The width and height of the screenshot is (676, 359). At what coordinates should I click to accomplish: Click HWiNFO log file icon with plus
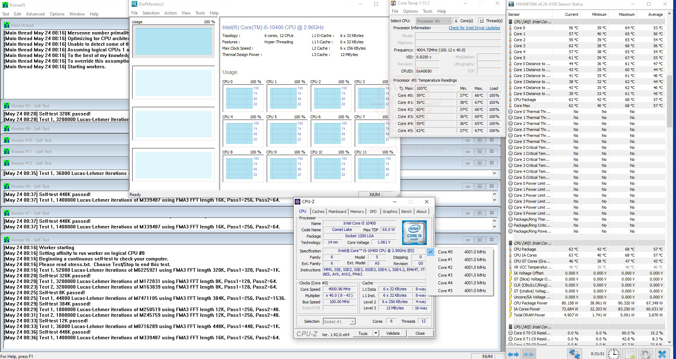pos(630,354)
